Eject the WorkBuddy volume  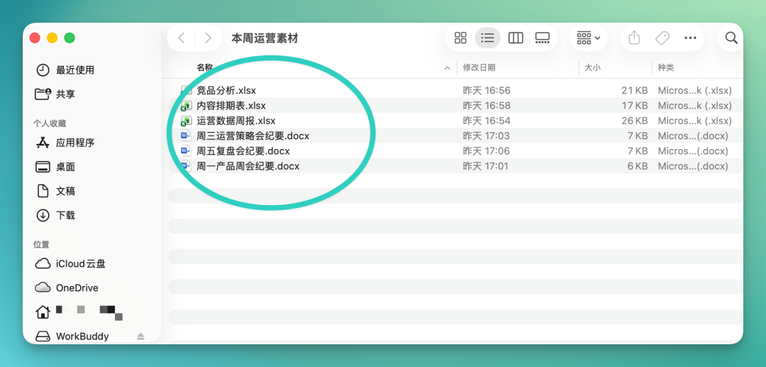tap(140, 336)
